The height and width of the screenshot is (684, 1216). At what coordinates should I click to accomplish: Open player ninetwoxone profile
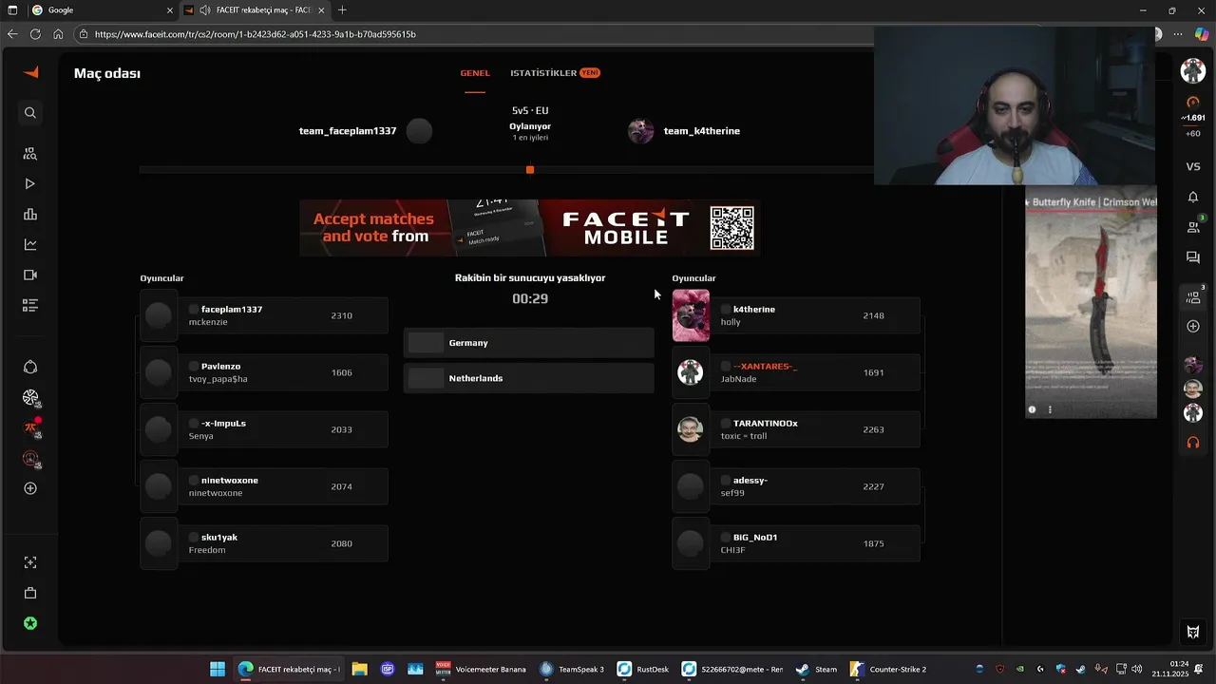pyautogui.click(x=264, y=486)
